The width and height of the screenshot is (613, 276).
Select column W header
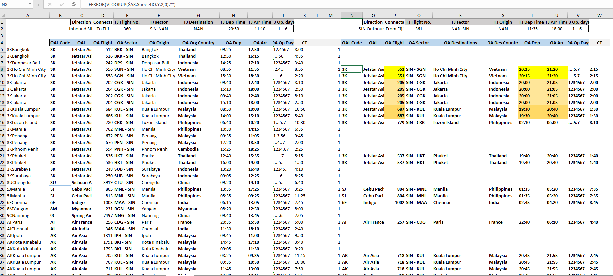pyautogui.click(x=599, y=15)
